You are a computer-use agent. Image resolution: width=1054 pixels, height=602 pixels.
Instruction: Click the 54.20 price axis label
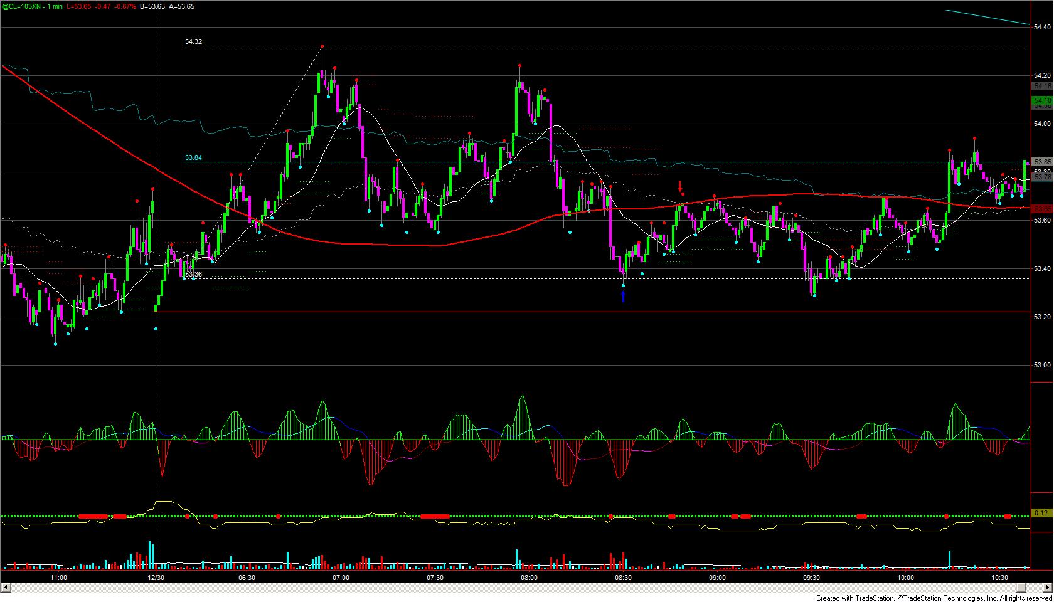pos(1042,75)
